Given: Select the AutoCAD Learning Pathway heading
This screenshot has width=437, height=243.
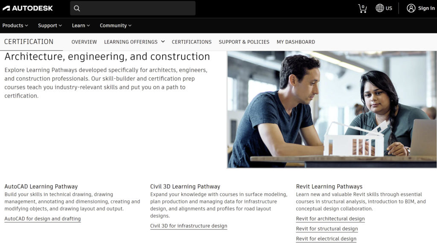Looking at the screenshot, I should (x=41, y=186).
